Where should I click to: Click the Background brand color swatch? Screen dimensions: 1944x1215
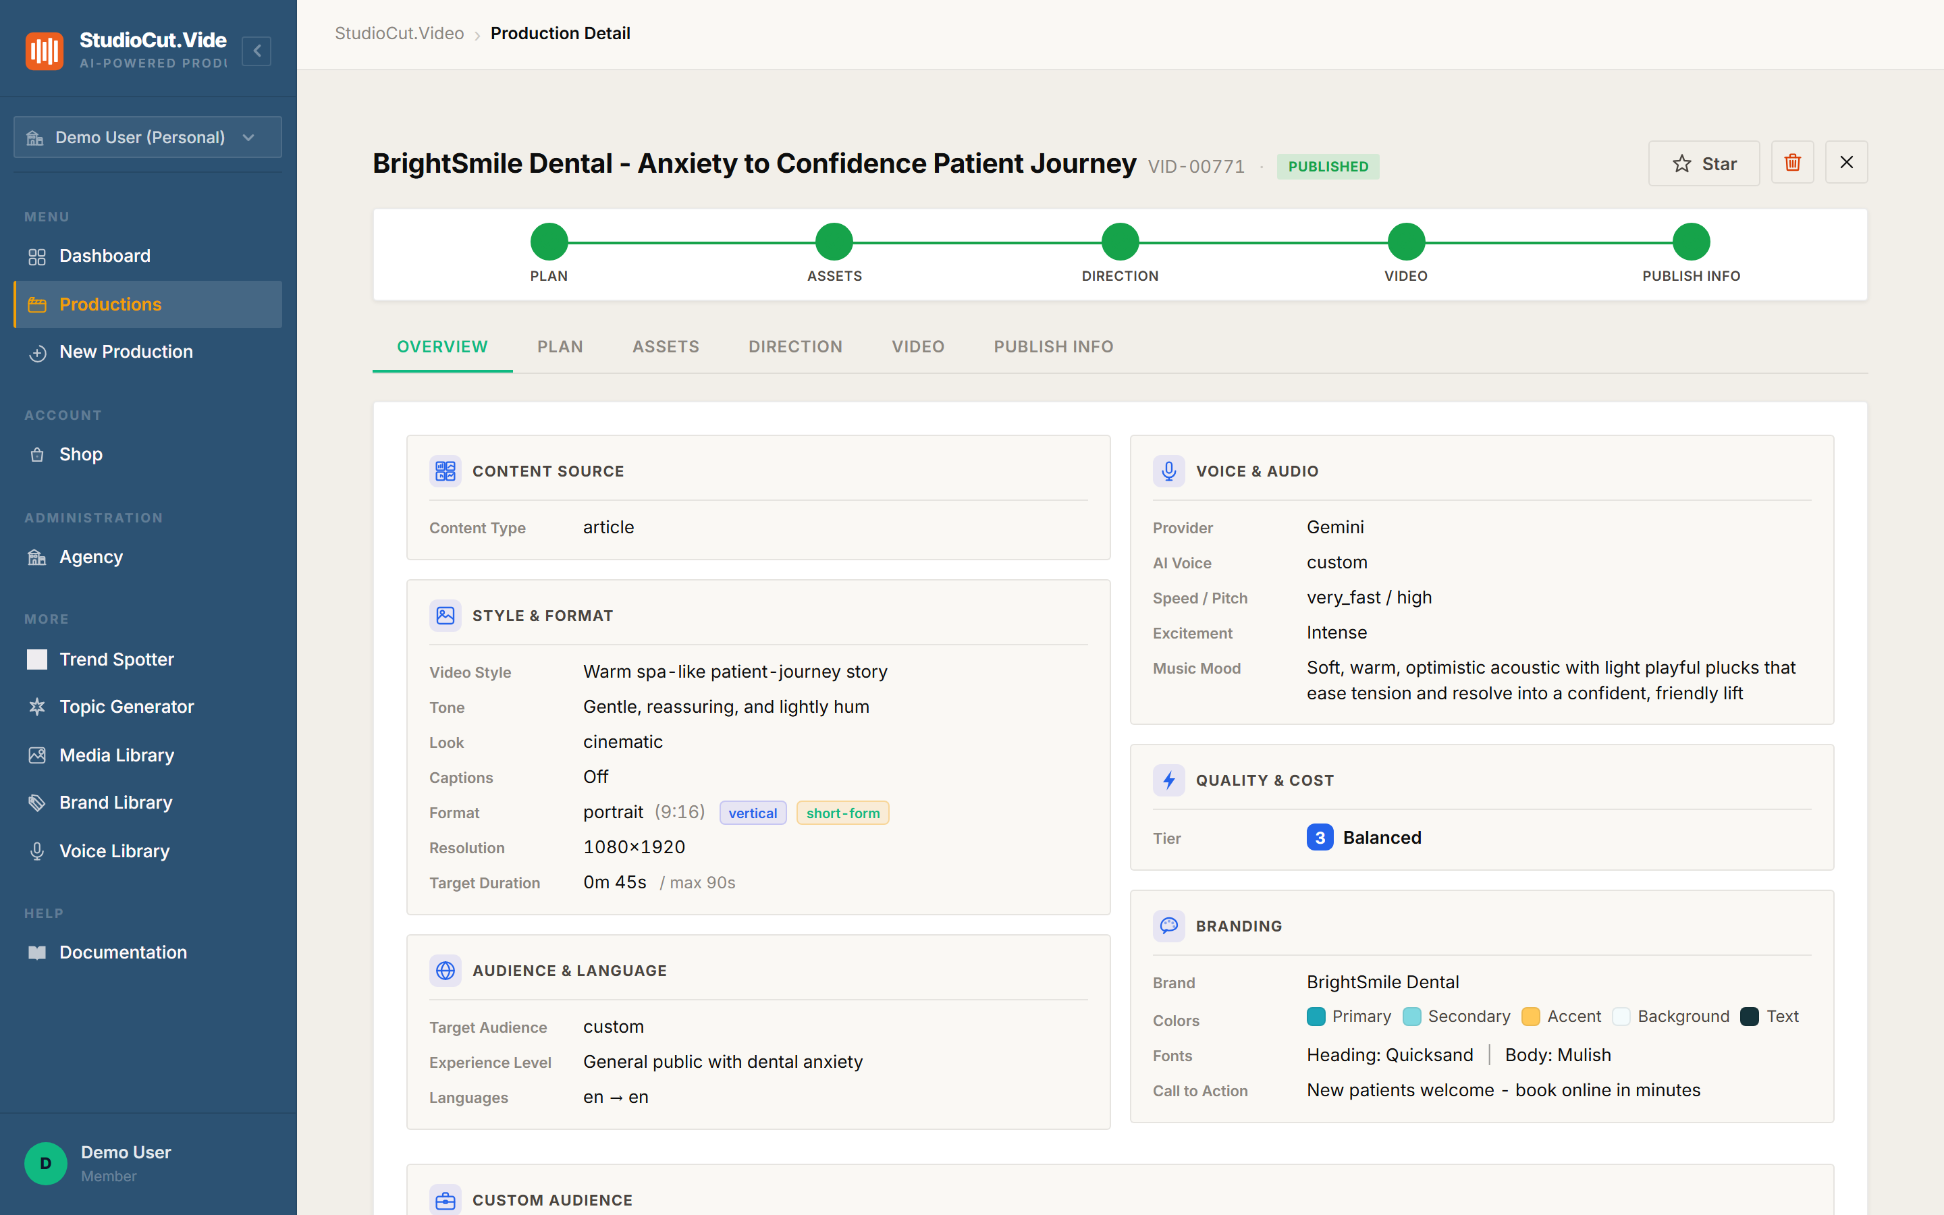pos(1621,1017)
